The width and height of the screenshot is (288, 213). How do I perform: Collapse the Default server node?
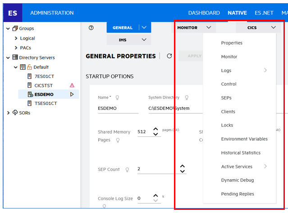pyautogui.click(x=16, y=68)
